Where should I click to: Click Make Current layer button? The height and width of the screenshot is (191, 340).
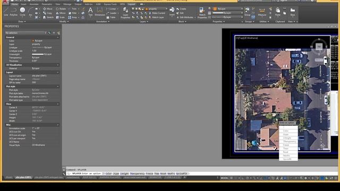157,13
